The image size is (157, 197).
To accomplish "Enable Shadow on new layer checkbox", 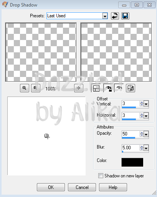I will click(101, 176).
